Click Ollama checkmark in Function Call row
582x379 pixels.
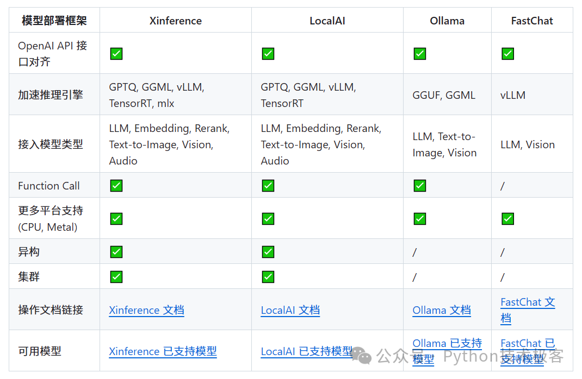pos(420,186)
